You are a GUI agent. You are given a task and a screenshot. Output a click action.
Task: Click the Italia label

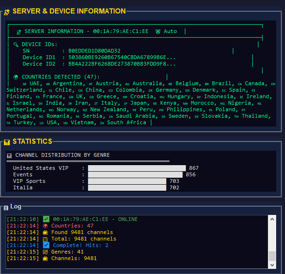pyautogui.click(x=23, y=188)
